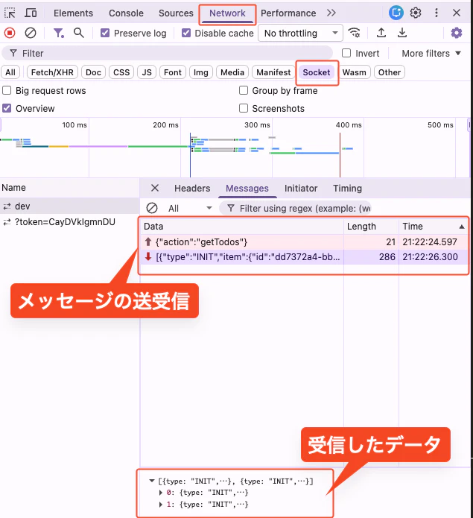
Task: Open the No throttling dropdown
Action: (x=300, y=33)
